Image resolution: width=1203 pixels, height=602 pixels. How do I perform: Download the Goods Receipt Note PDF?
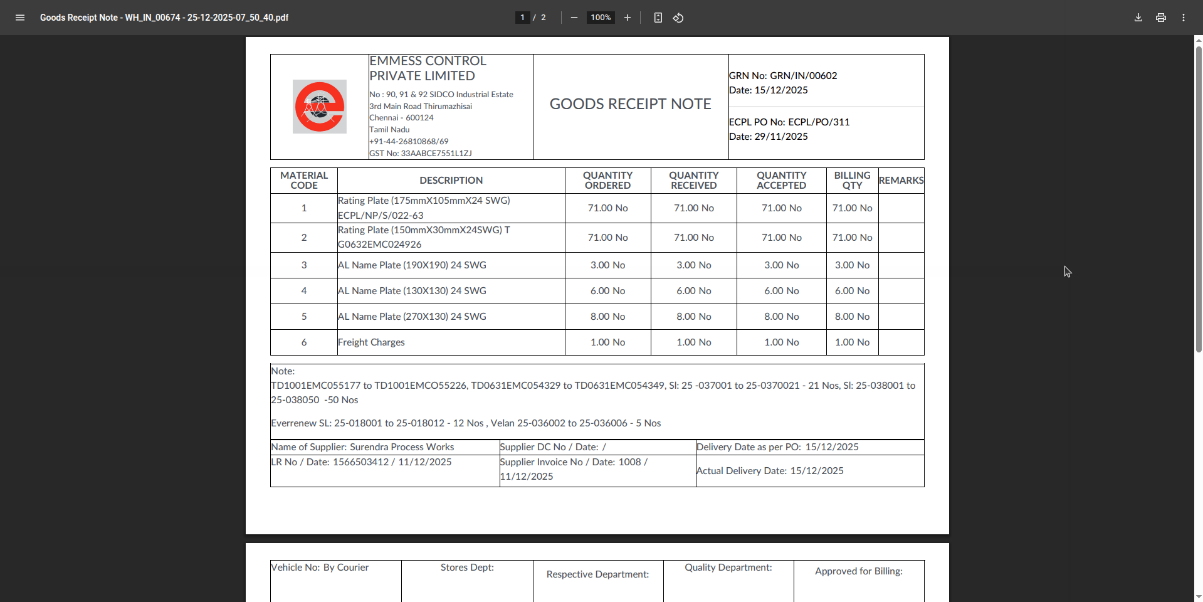[x=1138, y=18]
